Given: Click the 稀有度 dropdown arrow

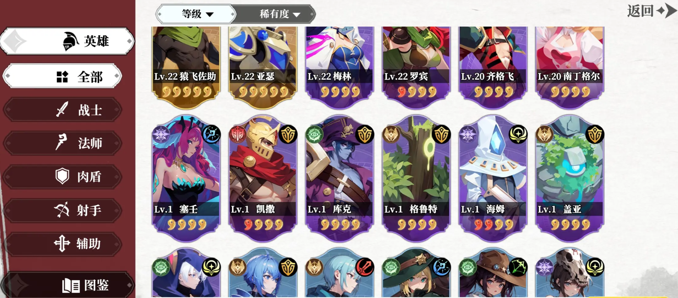Looking at the screenshot, I should (297, 15).
